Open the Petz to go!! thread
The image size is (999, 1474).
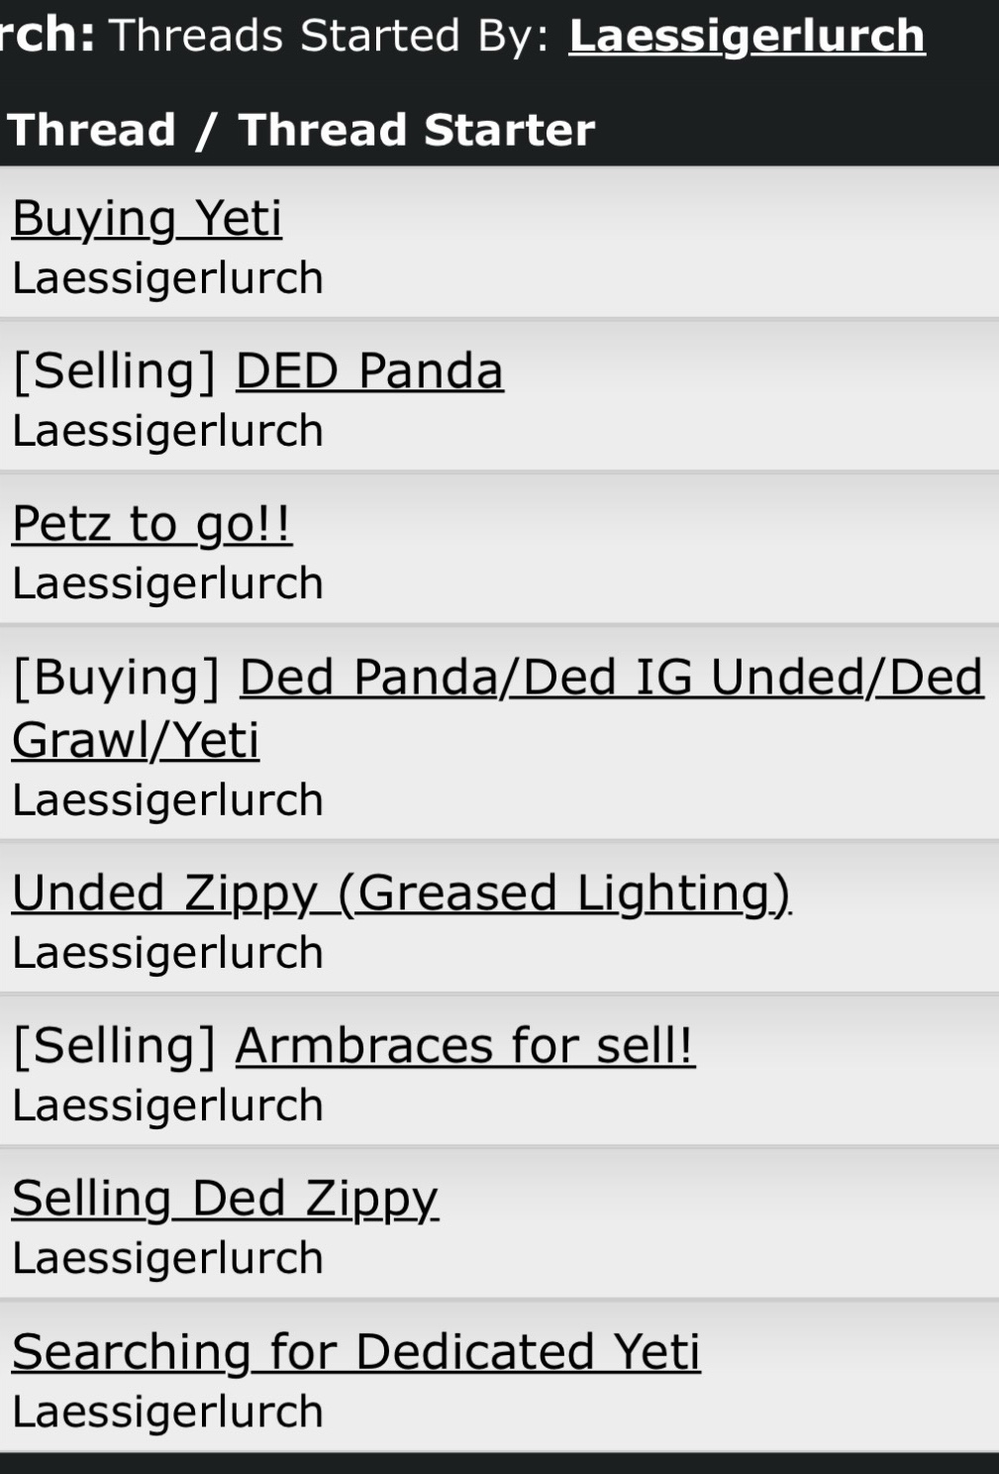click(151, 524)
